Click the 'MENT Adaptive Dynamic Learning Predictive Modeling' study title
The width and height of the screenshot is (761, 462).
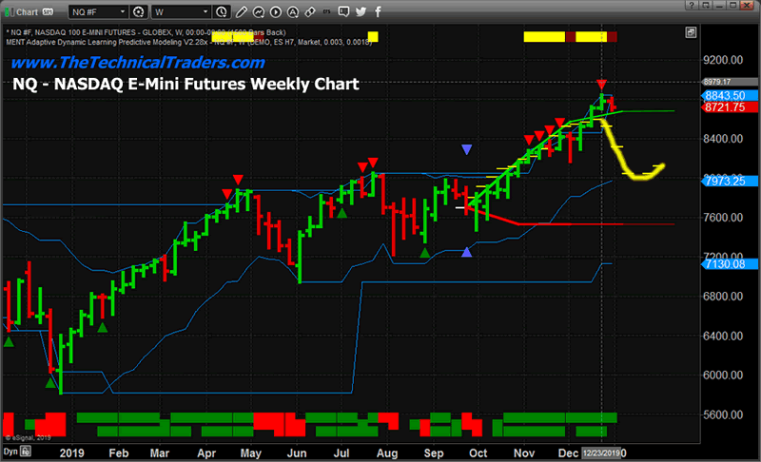[189, 42]
